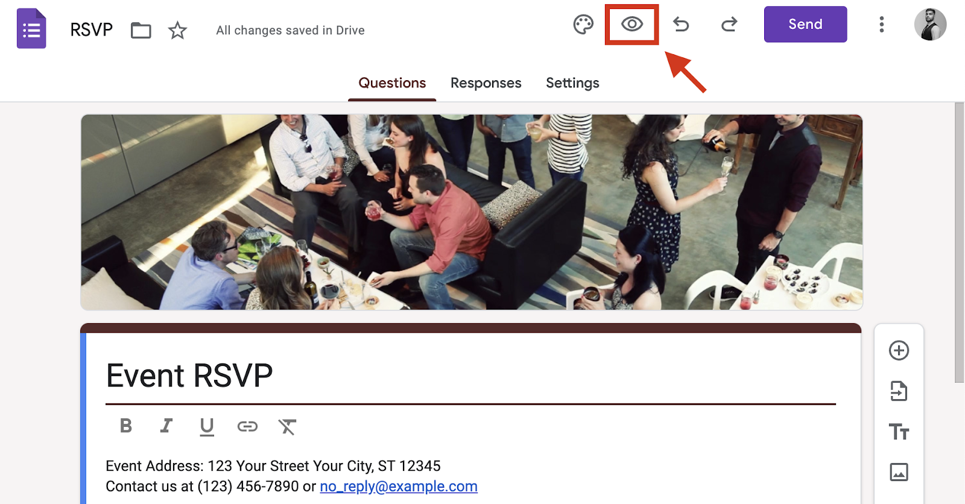Image resolution: width=965 pixels, height=504 pixels.
Task: Star this RSVP form
Action: point(177,30)
